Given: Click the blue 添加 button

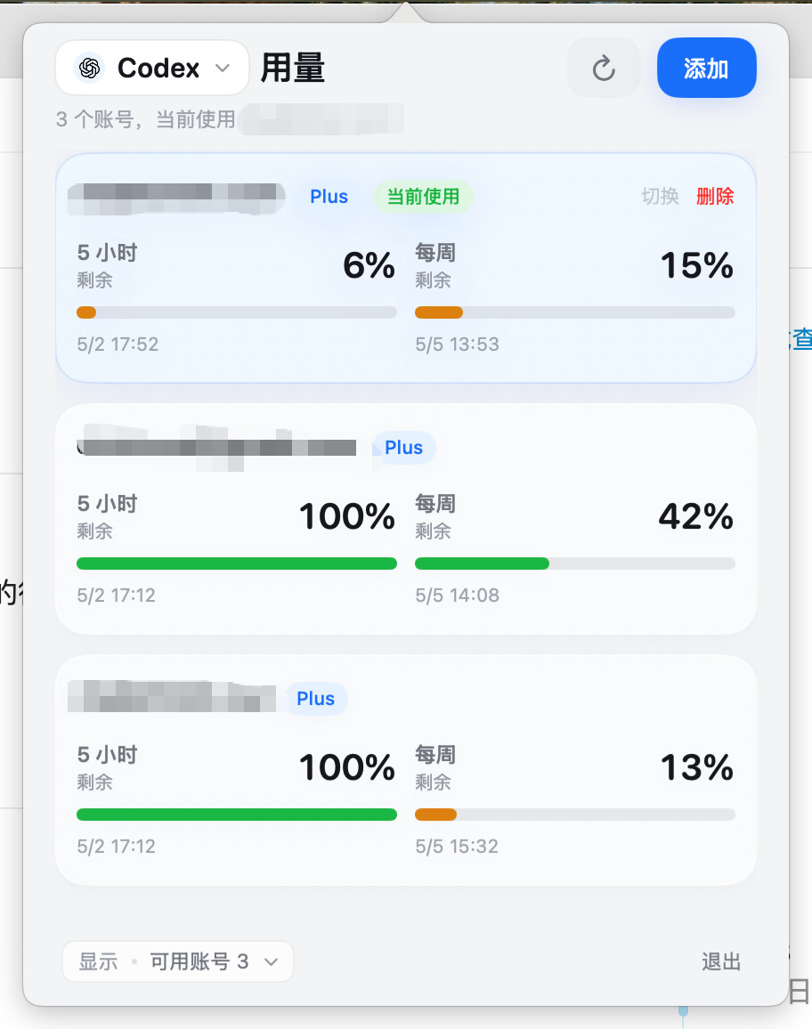Looking at the screenshot, I should [x=706, y=68].
